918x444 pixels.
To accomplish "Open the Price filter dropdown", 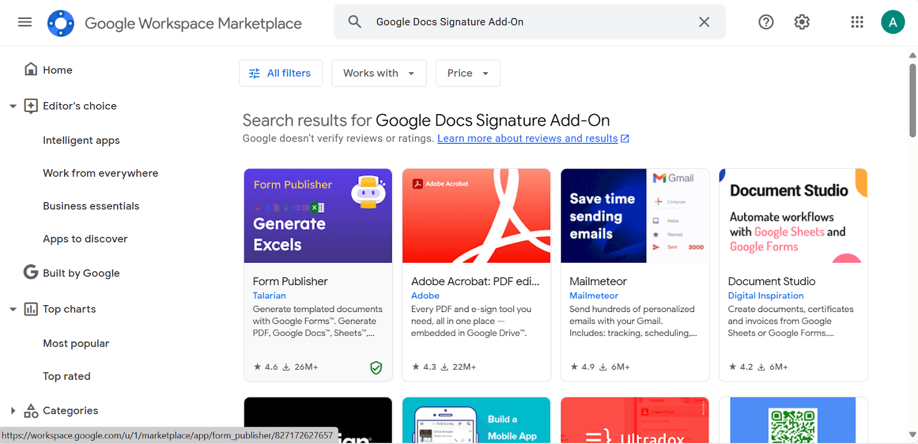I will 467,73.
